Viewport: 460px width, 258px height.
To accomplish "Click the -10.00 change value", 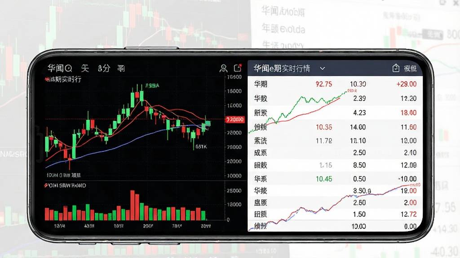I will 407,179.
